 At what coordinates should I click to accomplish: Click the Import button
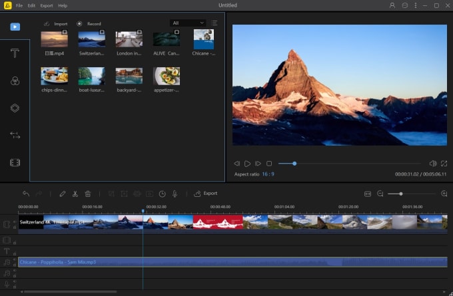point(55,24)
